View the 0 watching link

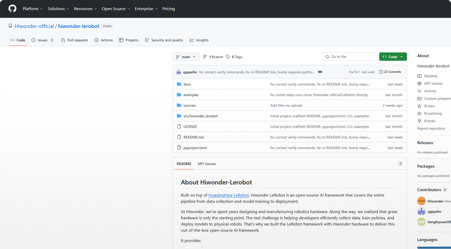430,113
